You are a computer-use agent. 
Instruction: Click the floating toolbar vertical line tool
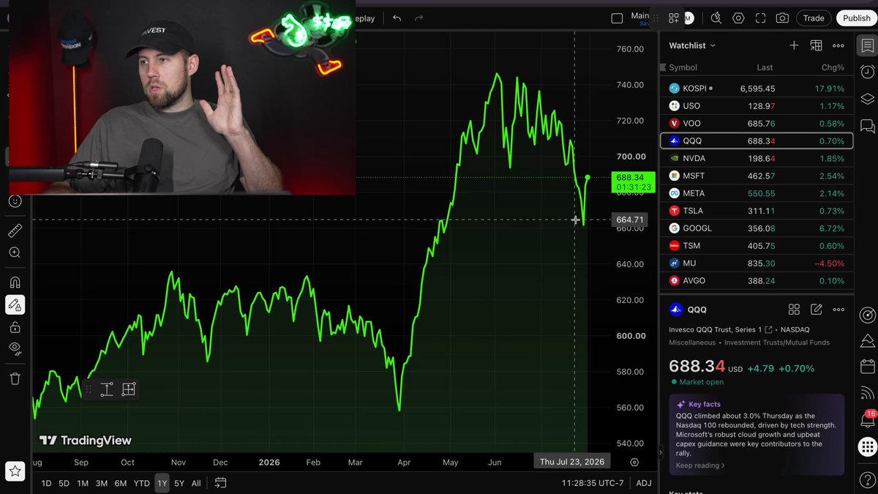coord(106,389)
